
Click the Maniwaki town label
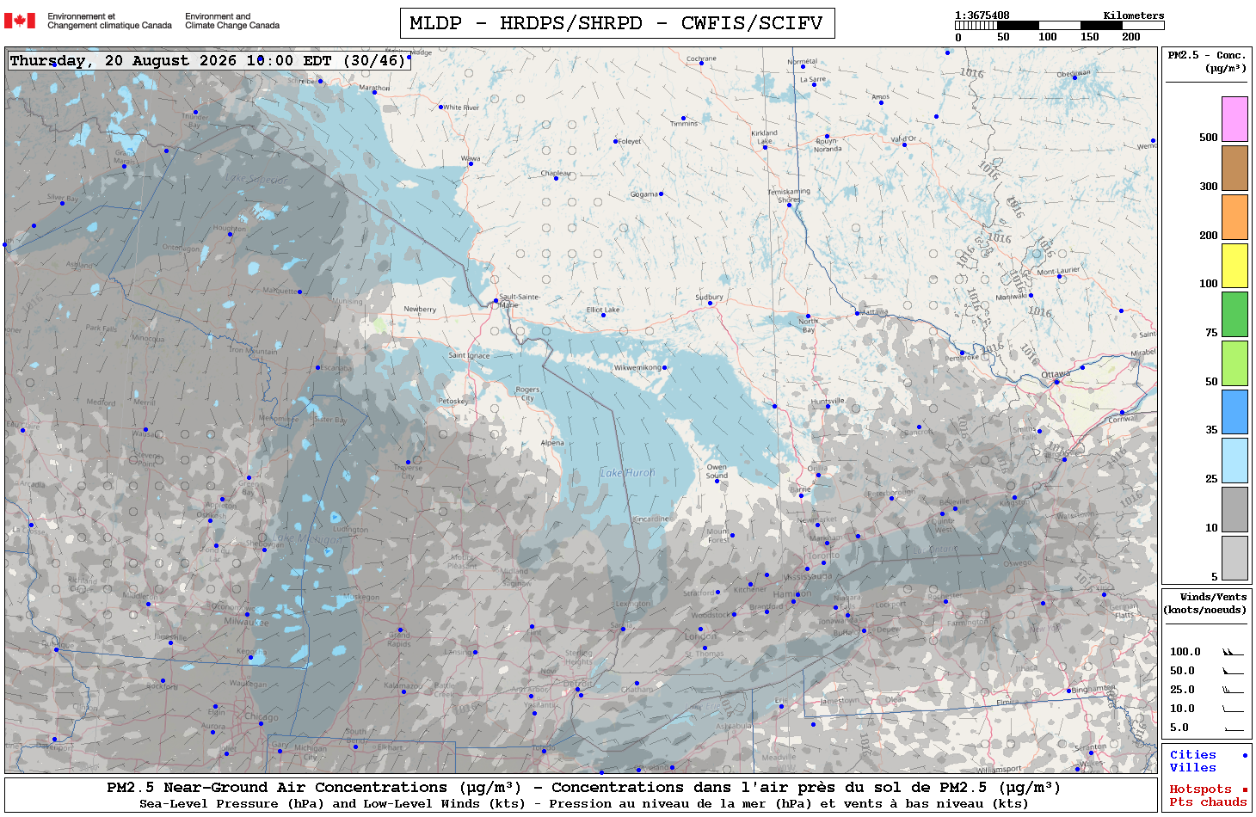1012,297
